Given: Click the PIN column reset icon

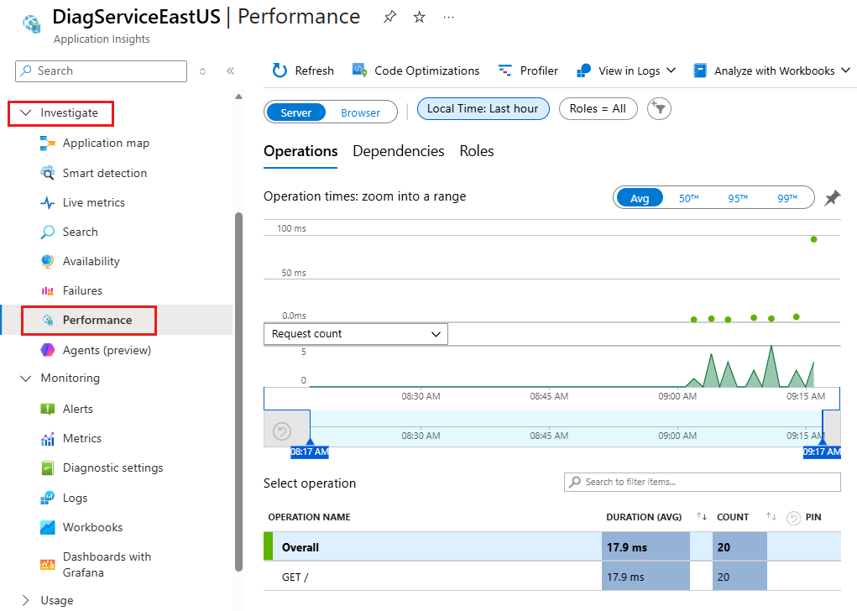Looking at the screenshot, I should (793, 518).
